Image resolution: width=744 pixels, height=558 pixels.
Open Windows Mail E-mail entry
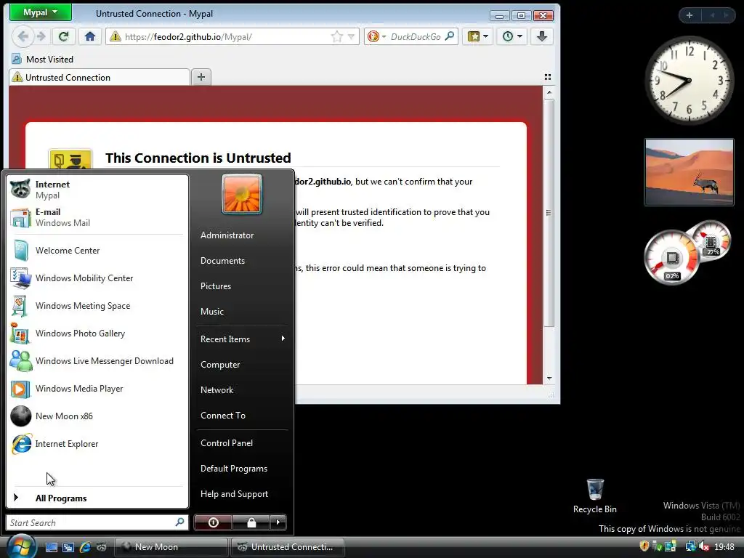point(97,217)
